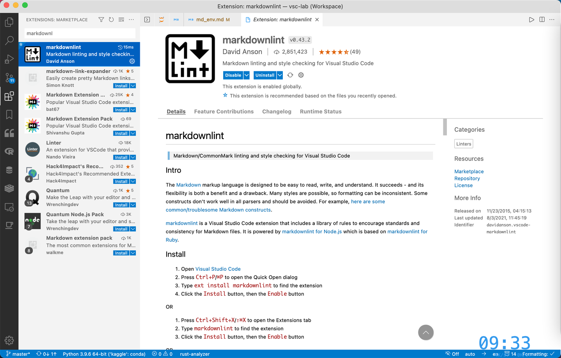Open the Repository link under Resources
The height and width of the screenshot is (358, 561).
point(467,178)
